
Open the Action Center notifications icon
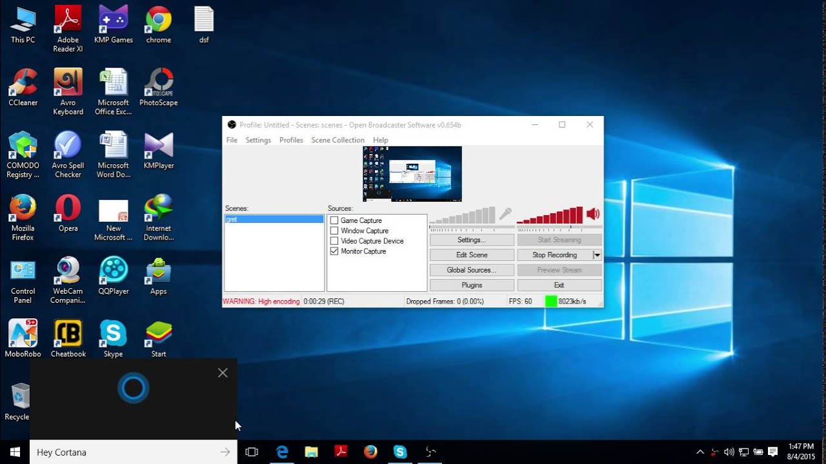click(772, 452)
